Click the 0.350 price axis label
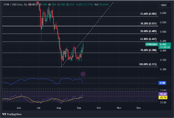 click(163, 60)
